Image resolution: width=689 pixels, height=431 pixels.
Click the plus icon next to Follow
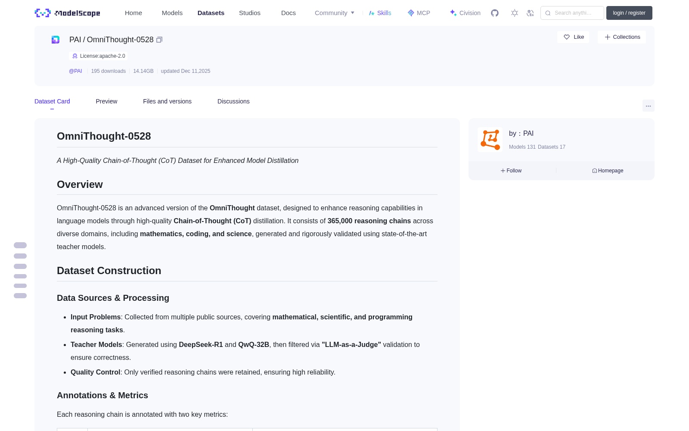503,171
